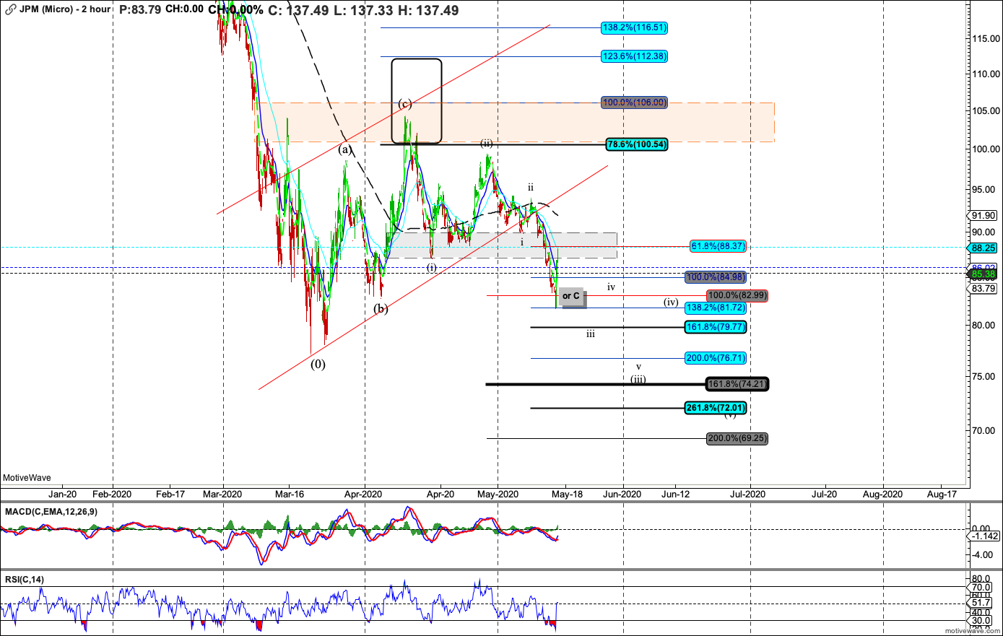Image resolution: width=1003 pixels, height=636 pixels.
Task: Open the MACD(C,EMA,12,26,9) indicator title
Action: (x=51, y=511)
